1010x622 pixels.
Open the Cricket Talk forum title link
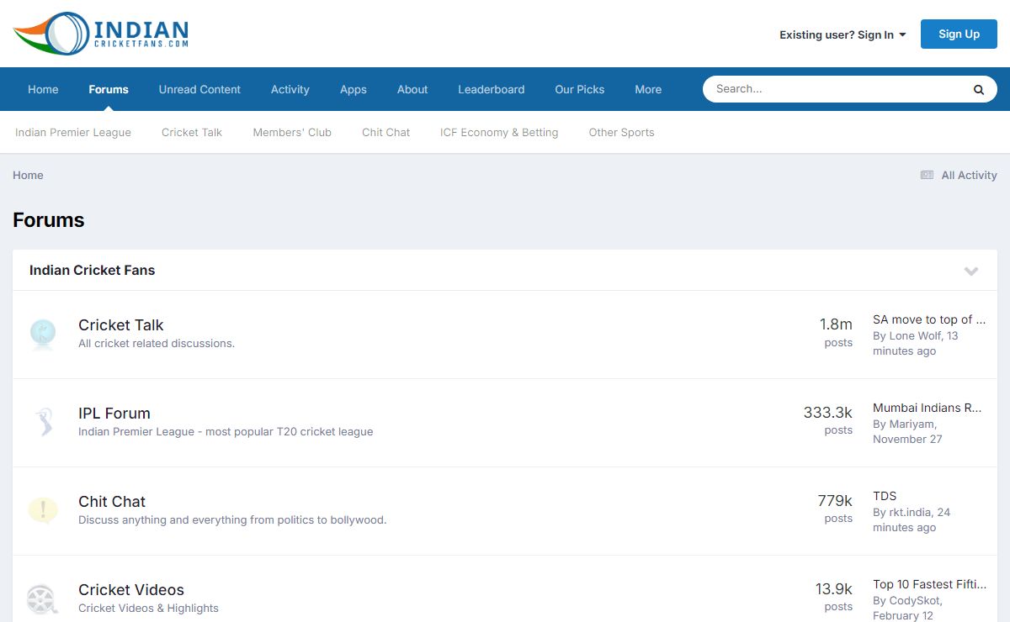click(x=120, y=325)
